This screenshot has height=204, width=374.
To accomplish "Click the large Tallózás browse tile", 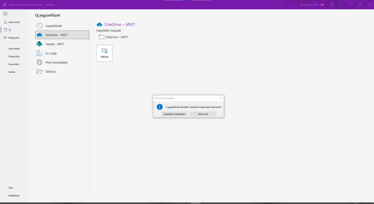I will pyautogui.click(x=104, y=53).
